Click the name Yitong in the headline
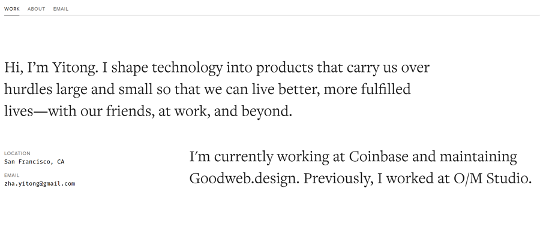540x227 pixels. (x=75, y=68)
